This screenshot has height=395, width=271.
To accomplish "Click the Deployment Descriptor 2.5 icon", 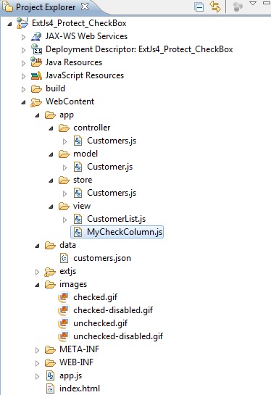I will [36, 49].
